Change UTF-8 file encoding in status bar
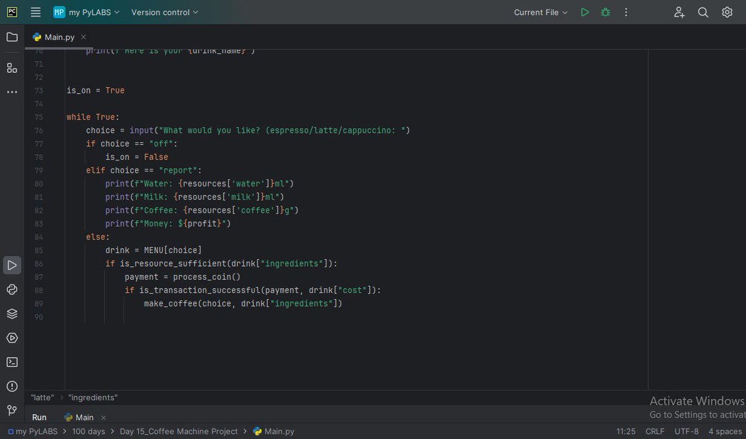The image size is (746, 439). [x=687, y=432]
